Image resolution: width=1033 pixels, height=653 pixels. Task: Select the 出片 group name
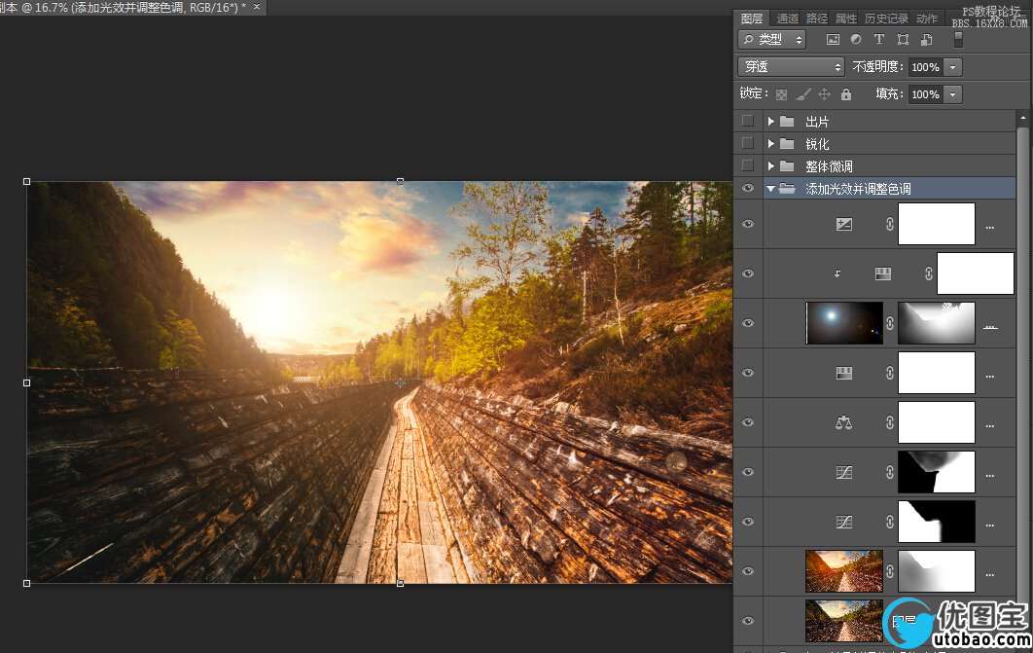(817, 122)
